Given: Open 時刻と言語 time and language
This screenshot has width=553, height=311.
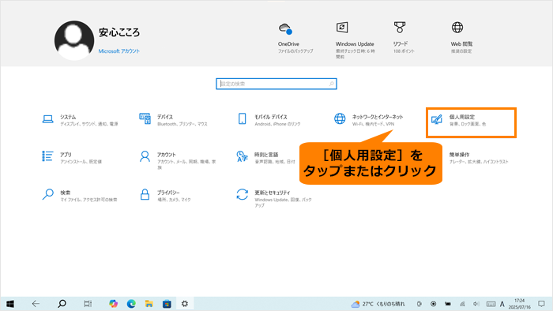Looking at the screenshot, I should pos(266,158).
